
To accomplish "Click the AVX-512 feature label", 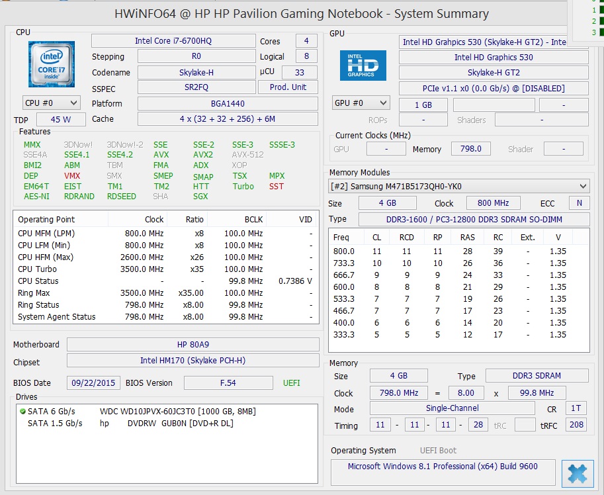I will tap(247, 155).
